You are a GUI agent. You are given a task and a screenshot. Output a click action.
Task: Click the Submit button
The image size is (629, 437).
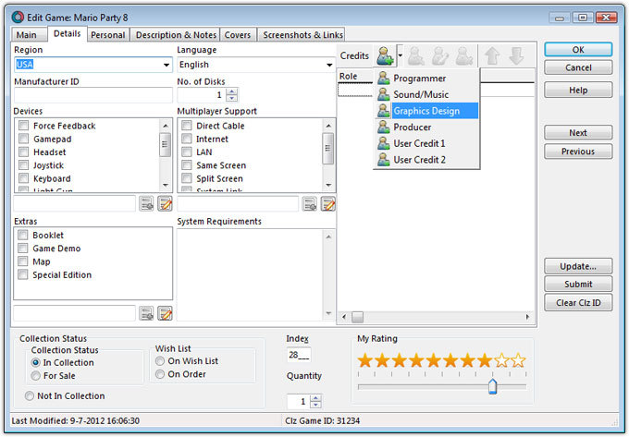pos(578,284)
